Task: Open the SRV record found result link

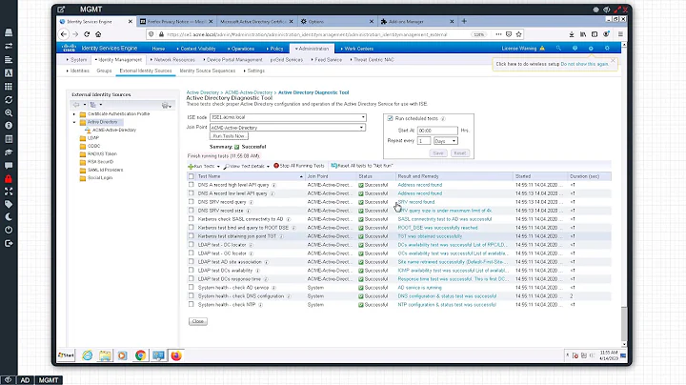Action: 416,202
